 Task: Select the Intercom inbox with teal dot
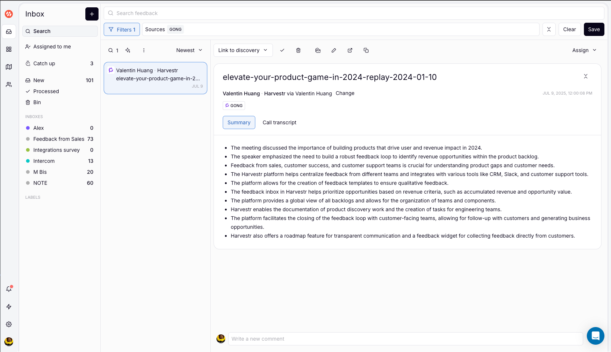[44, 161]
